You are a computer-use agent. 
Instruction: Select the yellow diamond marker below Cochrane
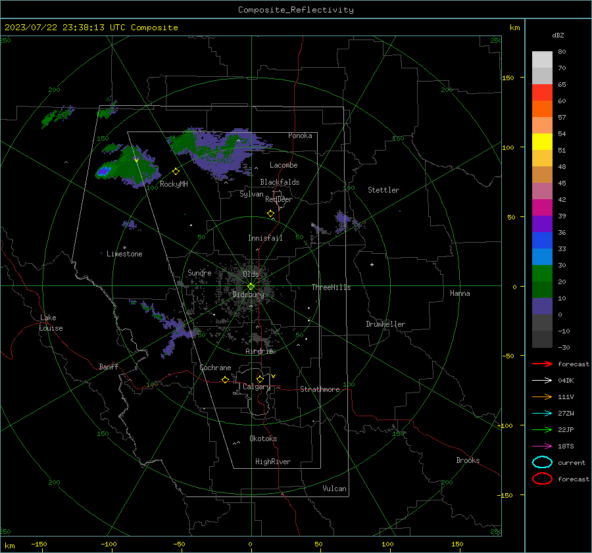pos(225,379)
